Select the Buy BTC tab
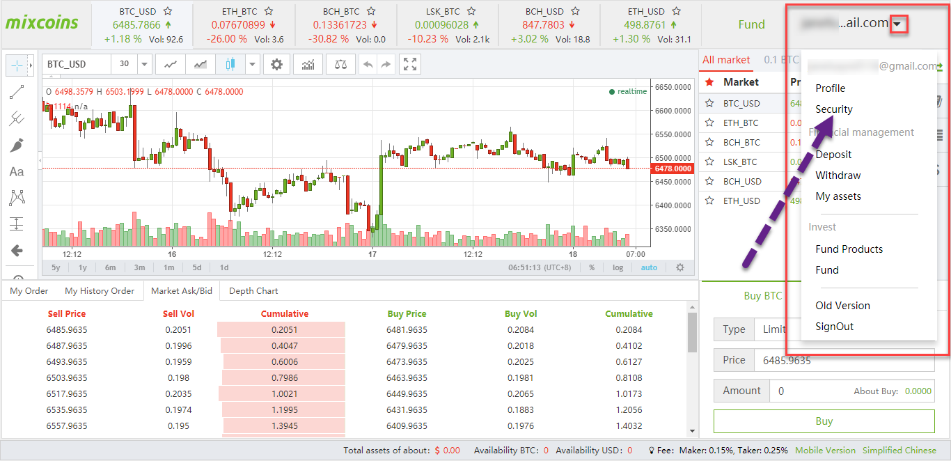The image size is (951, 461). pyautogui.click(x=763, y=296)
